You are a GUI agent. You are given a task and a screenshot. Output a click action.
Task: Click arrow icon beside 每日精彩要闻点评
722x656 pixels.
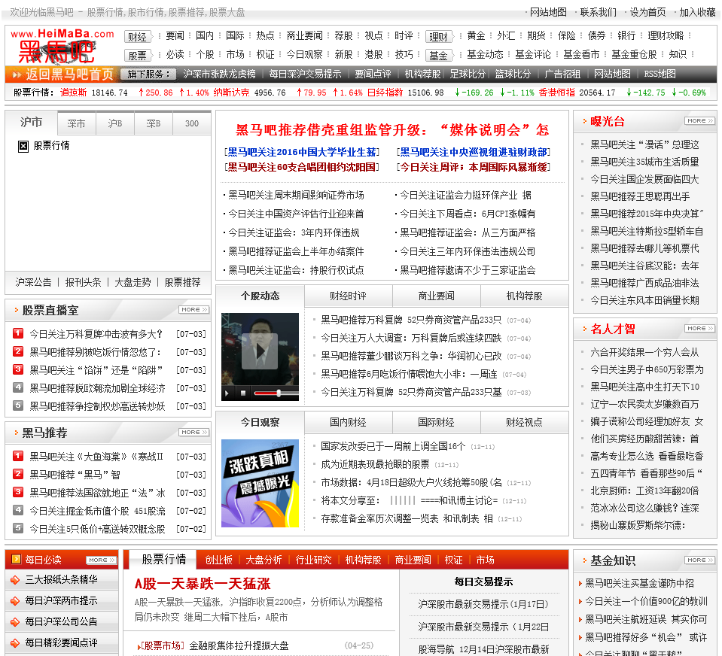(x=15, y=642)
